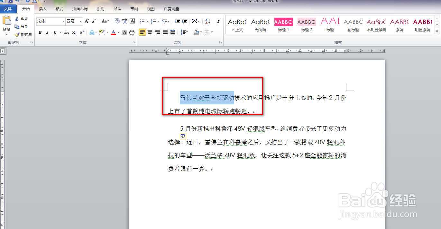Toggle underline formatting
Image resolution: width=441 pixels, height=229 pixels.
[55, 32]
